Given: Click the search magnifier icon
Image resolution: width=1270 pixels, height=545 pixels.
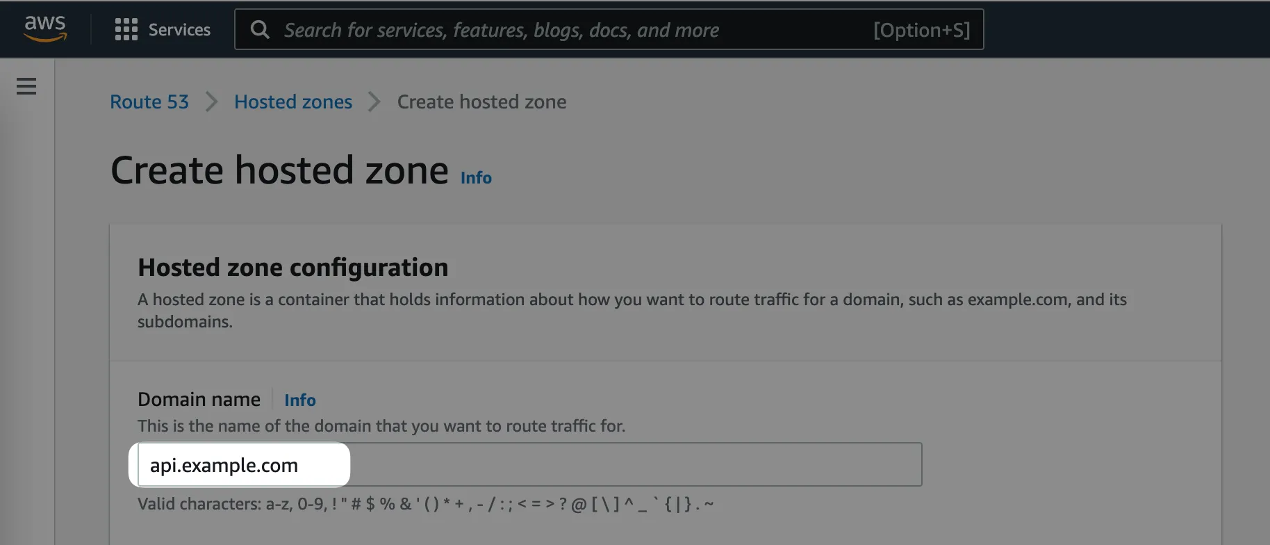Looking at the screenshot, I should (x=260, y=29).
